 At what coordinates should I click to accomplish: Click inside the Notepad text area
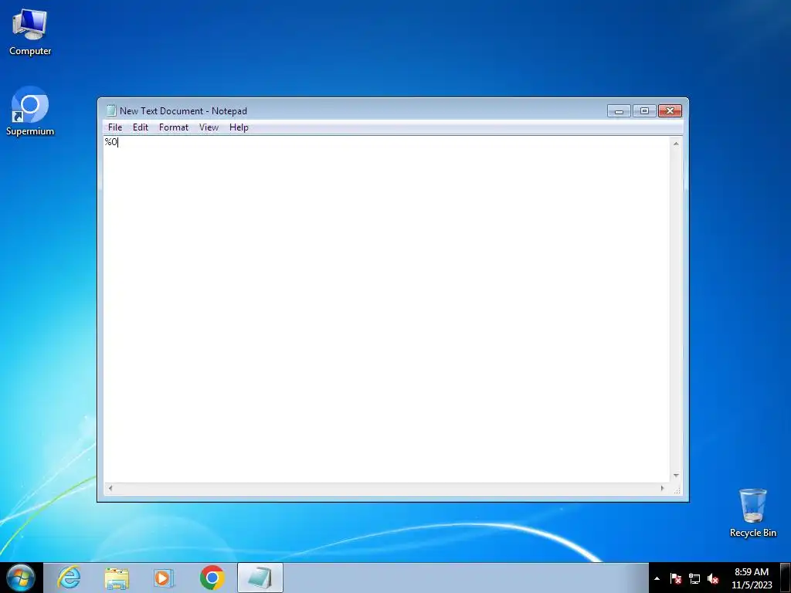tap(387, 309)
